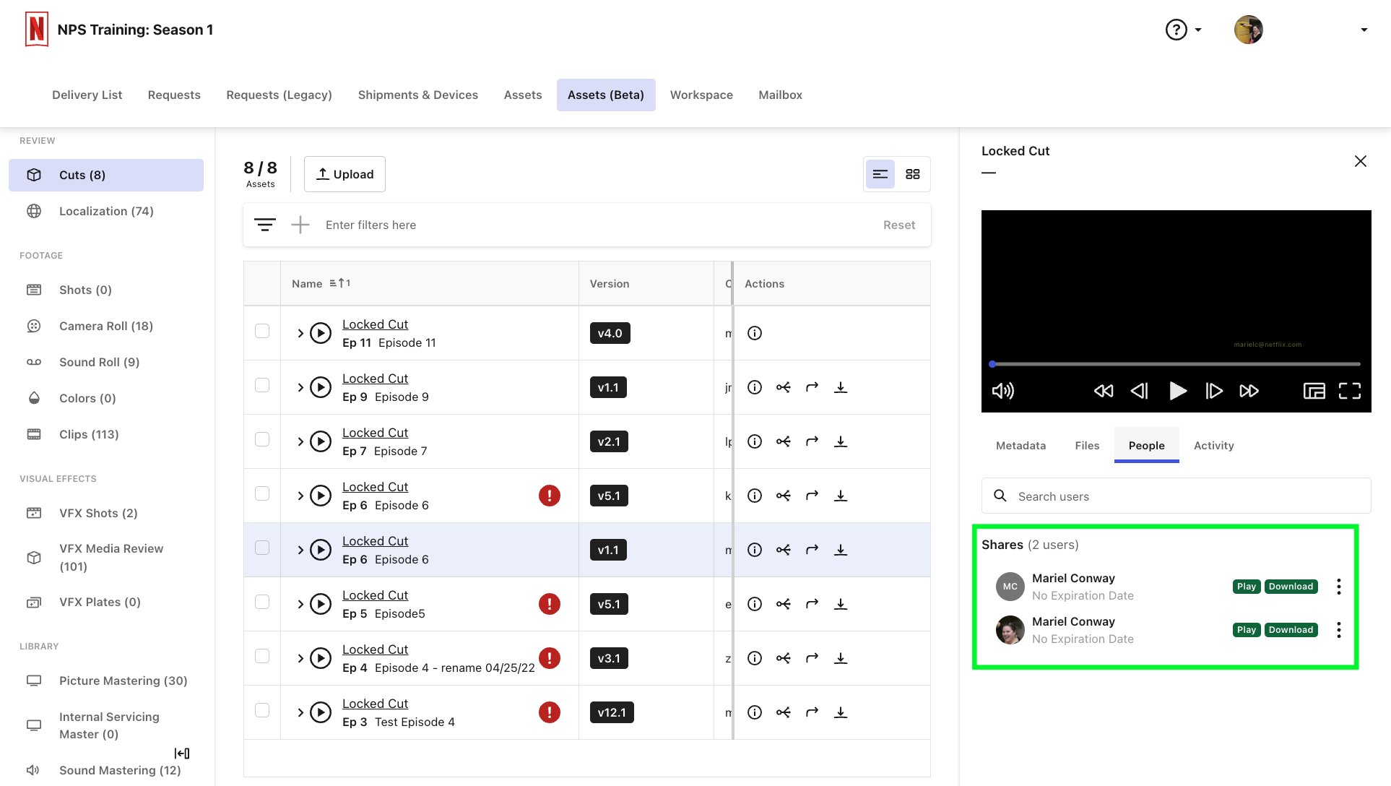Open the filter options icon
Viewport: 1391px width, 786px height.
(265, 224)
